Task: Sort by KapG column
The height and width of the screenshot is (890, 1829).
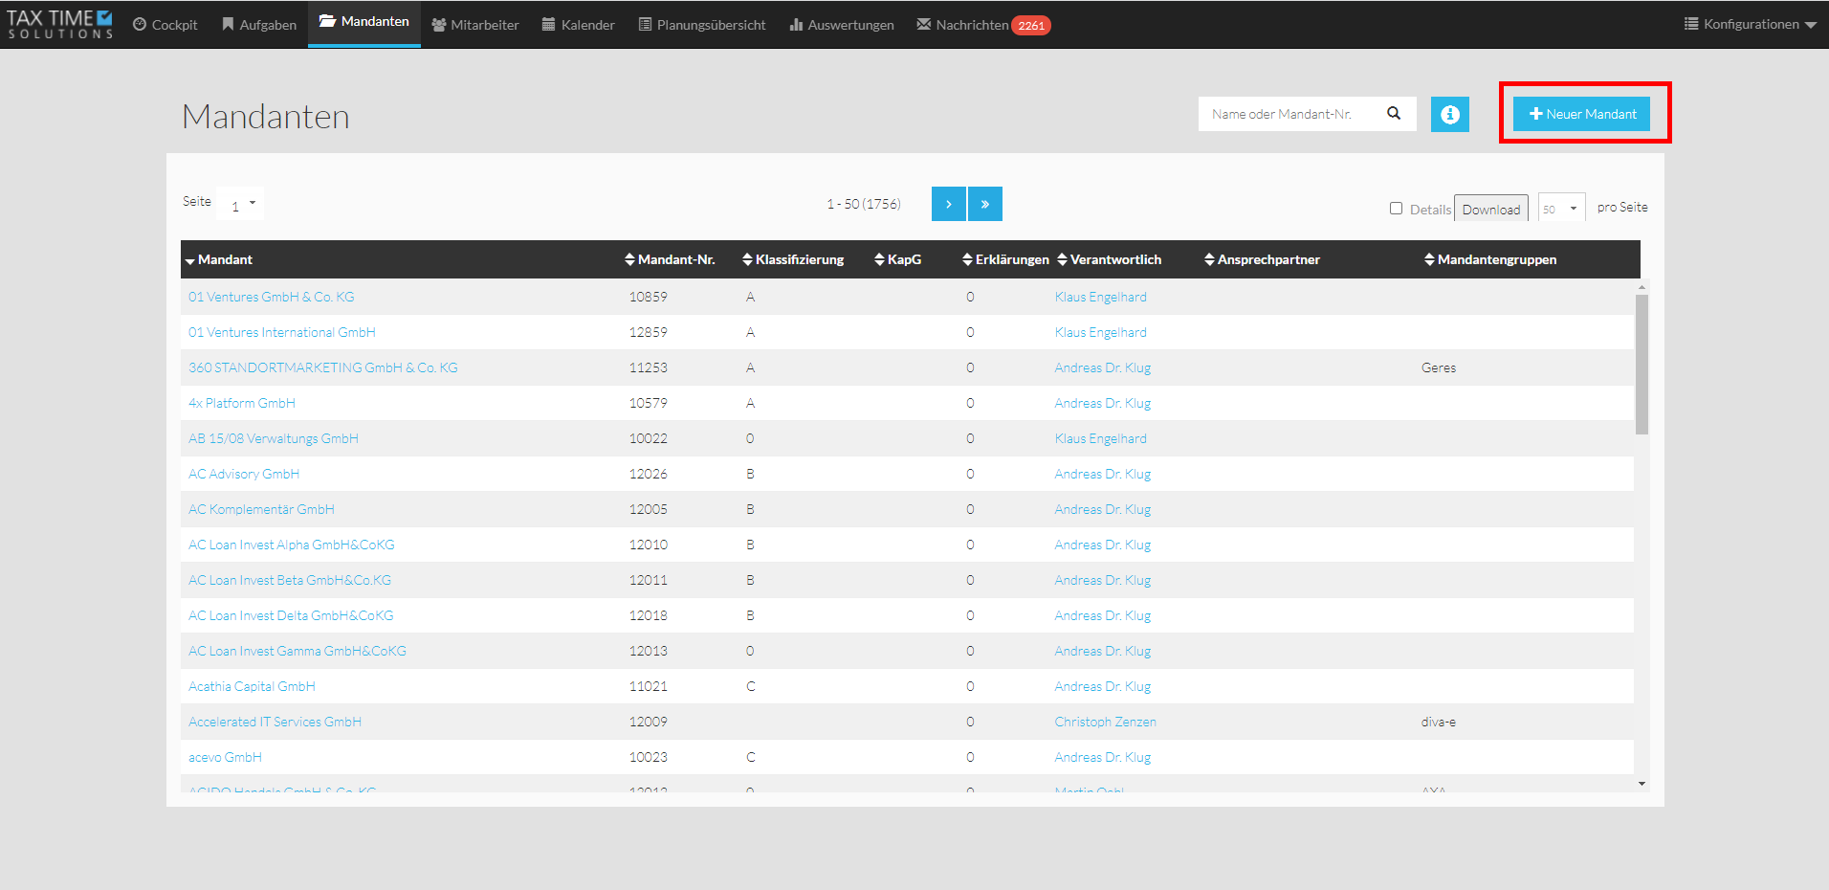Action: (x=898, y=259)
